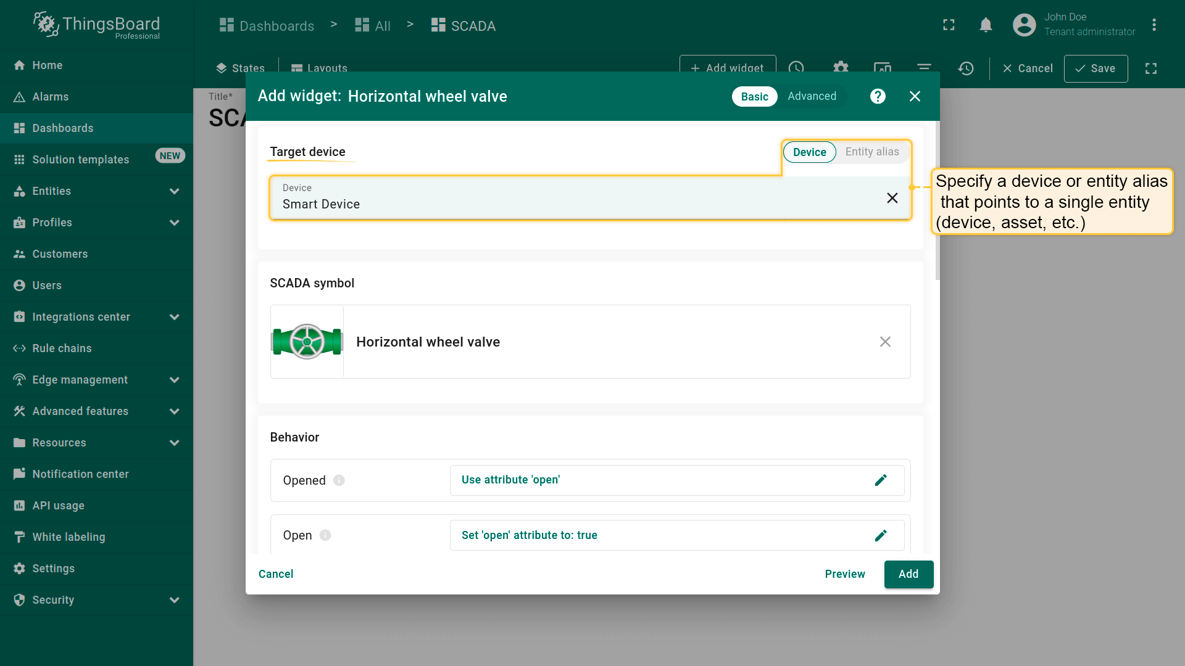Select the Device toggle option
The height and width of the screenshot is (666, 1185).
tap(809, 152)
